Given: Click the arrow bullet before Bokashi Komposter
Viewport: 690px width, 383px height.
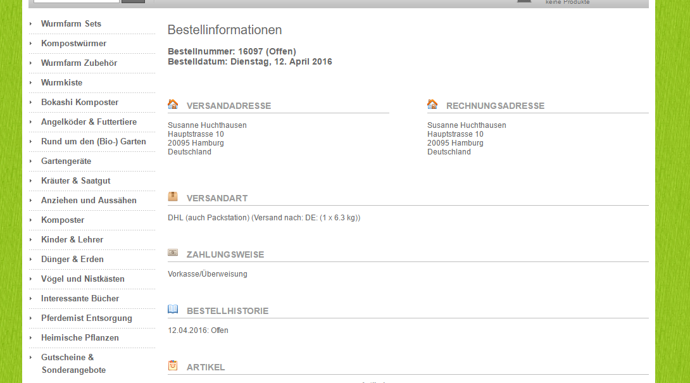Looking at the screenshot, I should 30,102.
